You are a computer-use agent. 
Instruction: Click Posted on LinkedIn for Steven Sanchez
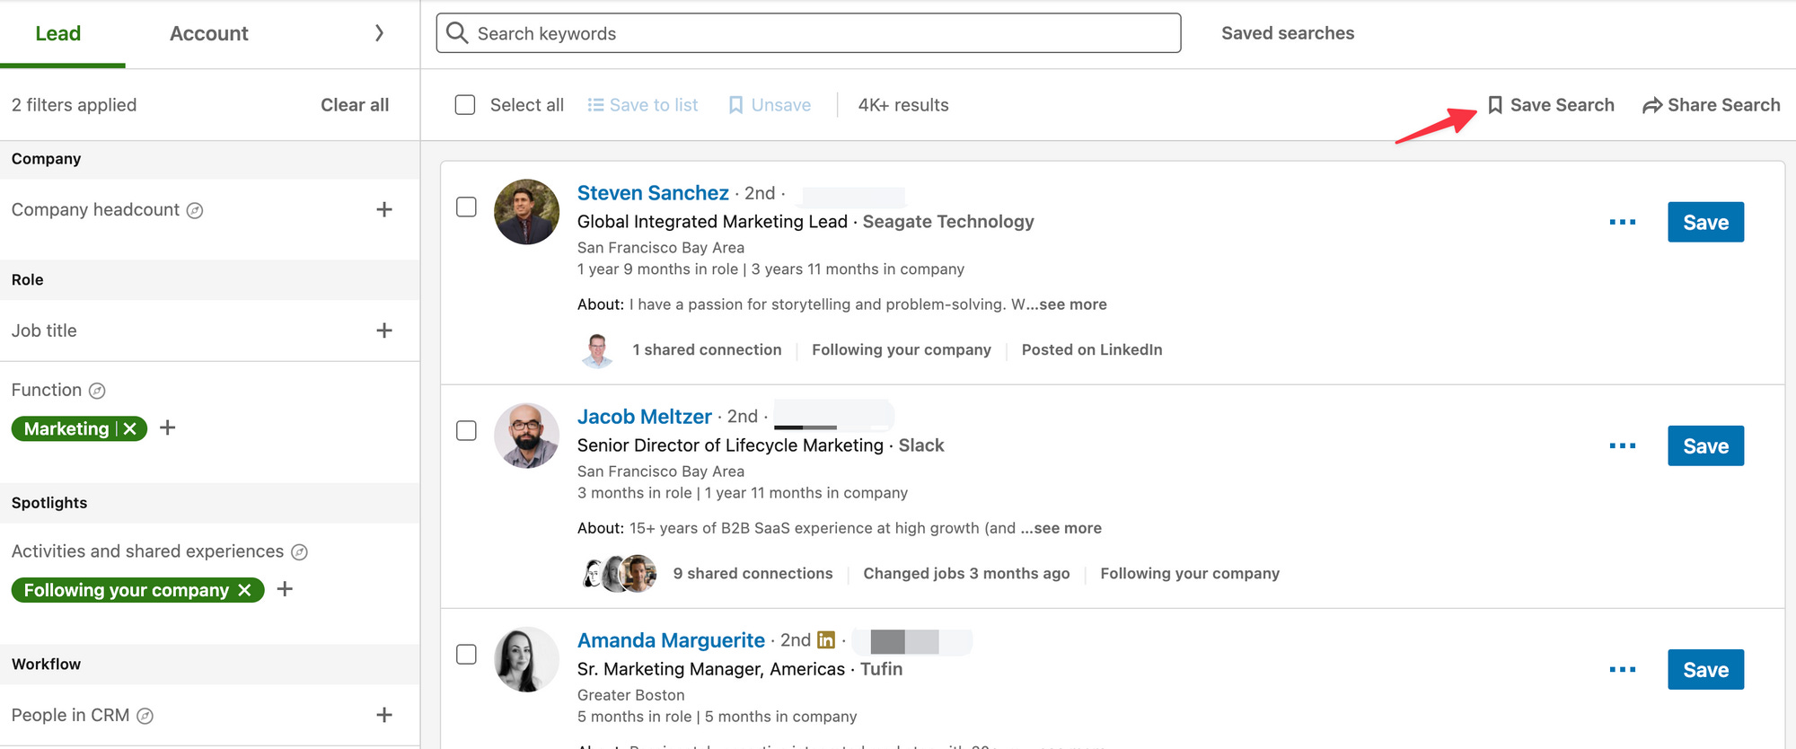[1092, 349]
